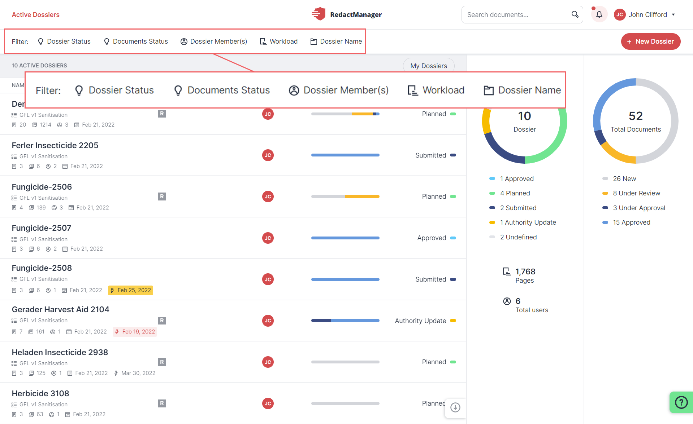This screenshot has height=424, width=693.
Task: Click the R badge on Heladen Insecticide row
Action: (x=162, y=362)
